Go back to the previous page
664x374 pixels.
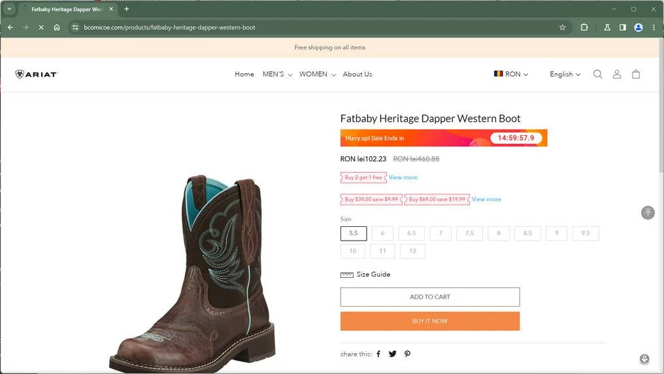[10, 27]
